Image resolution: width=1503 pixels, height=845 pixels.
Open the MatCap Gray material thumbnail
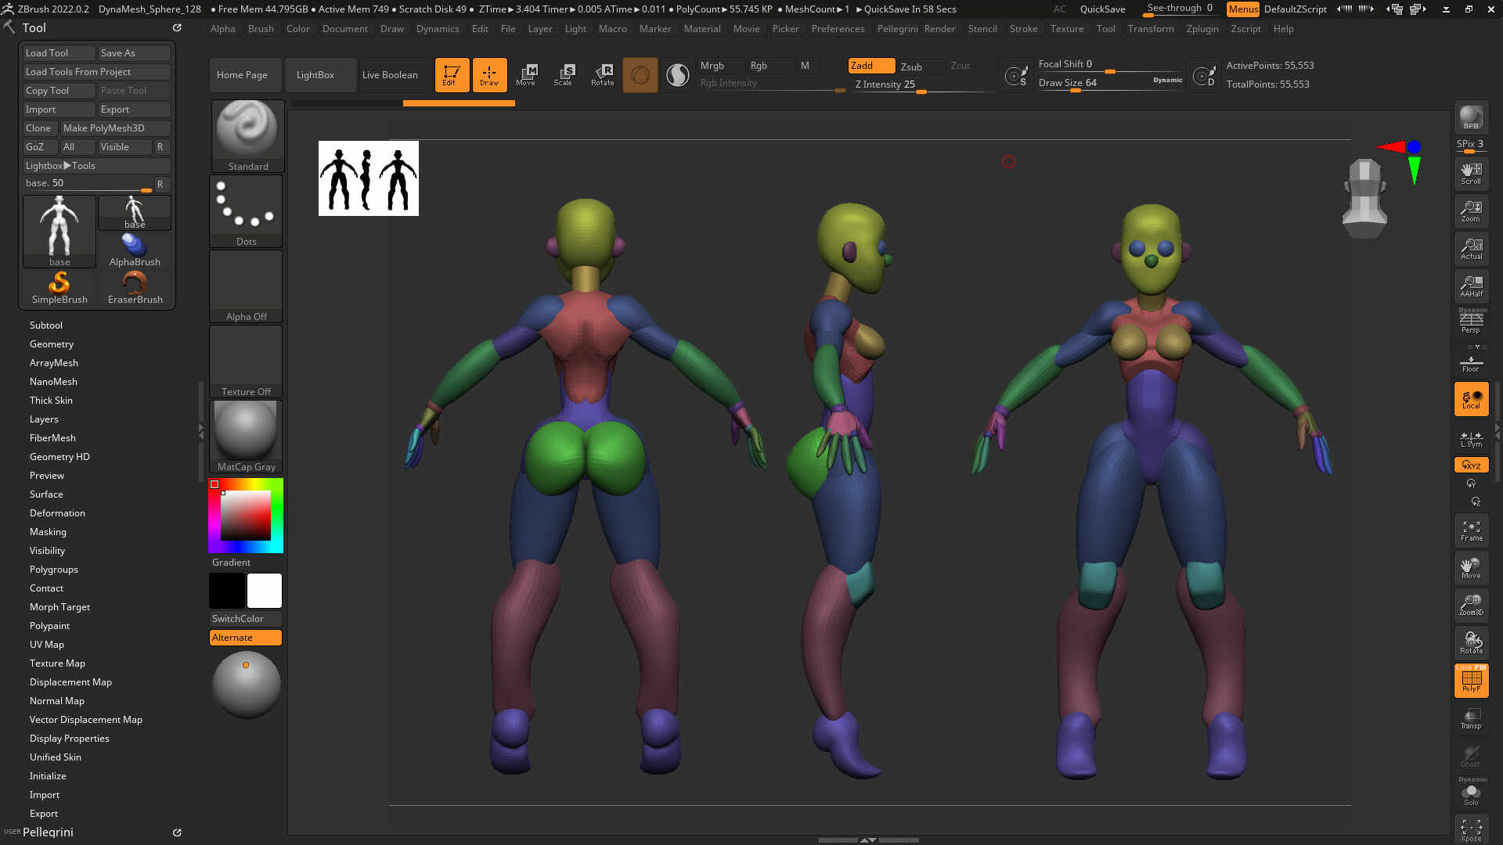(246, 437)
